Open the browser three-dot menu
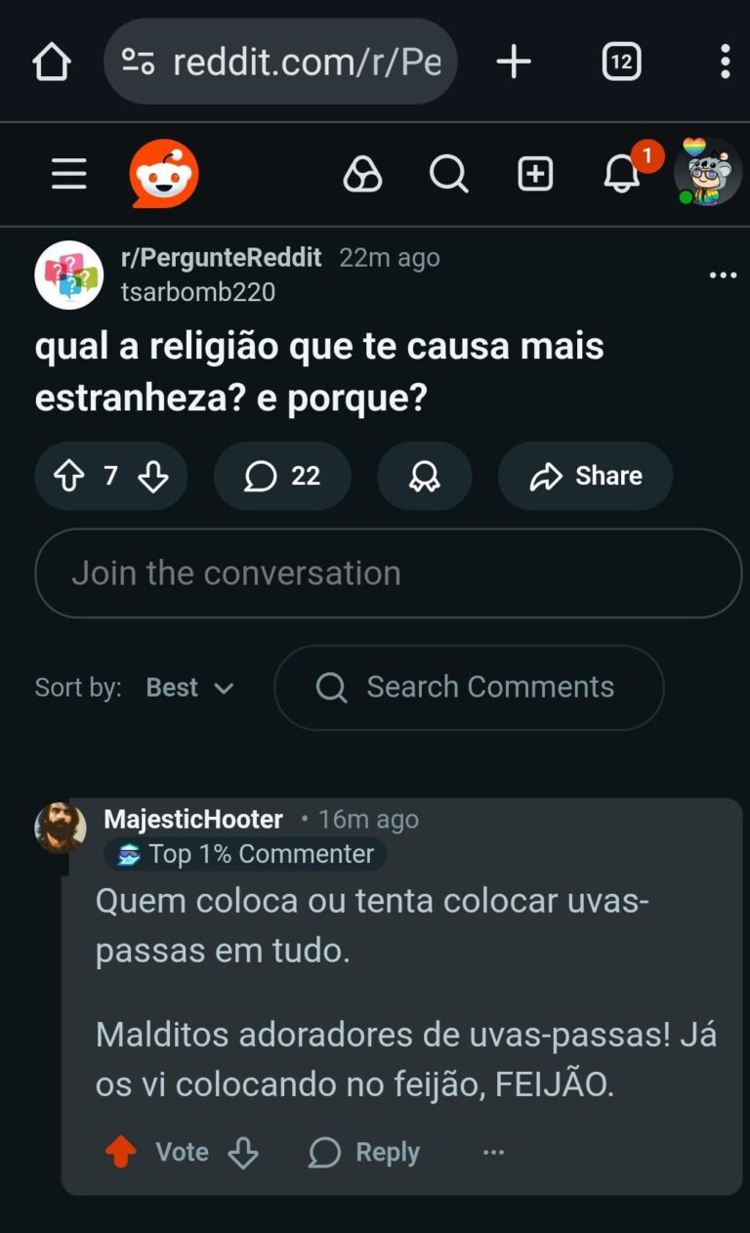The height and width of the screenshot is (1233, 750). tap(724, 63)
